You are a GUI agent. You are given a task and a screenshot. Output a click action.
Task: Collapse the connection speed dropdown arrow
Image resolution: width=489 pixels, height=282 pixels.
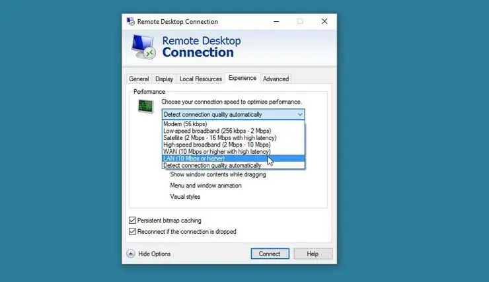coord(300,114)
